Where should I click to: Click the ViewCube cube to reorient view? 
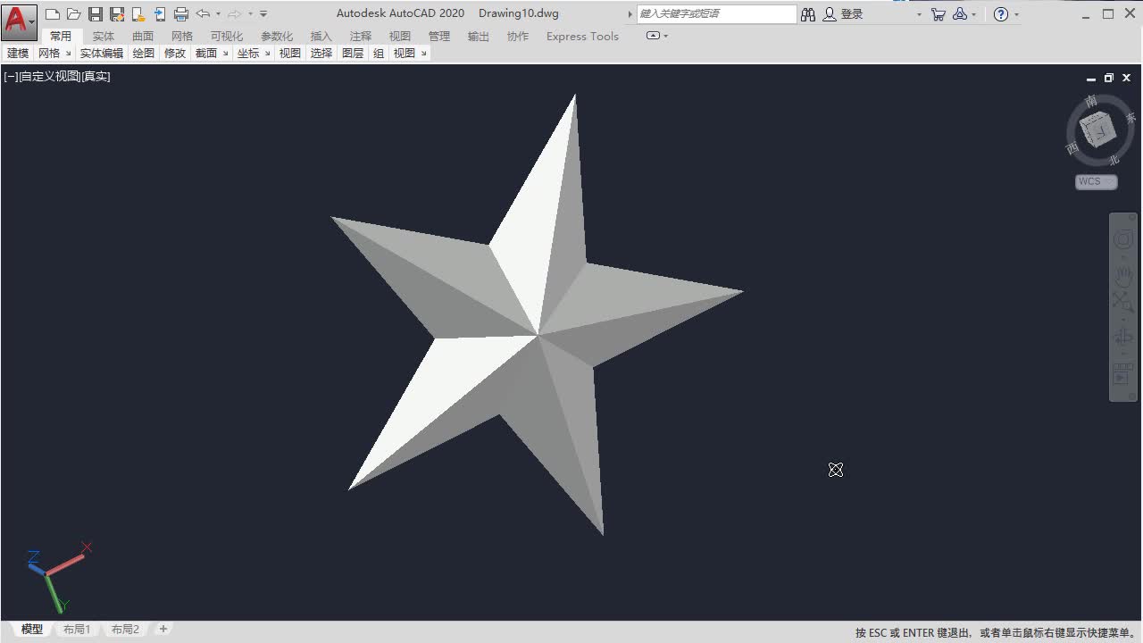1097,130
